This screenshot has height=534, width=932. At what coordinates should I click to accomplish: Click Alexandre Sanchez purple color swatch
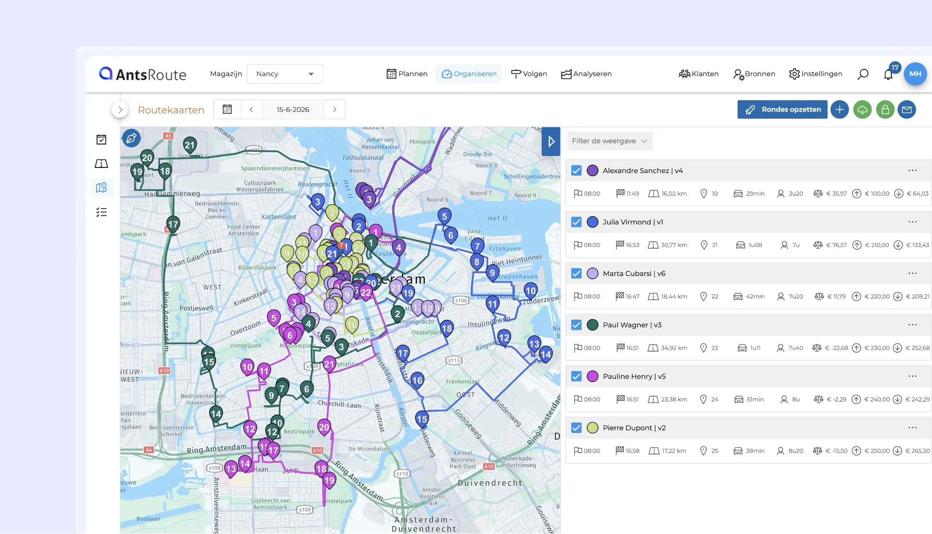592,170
